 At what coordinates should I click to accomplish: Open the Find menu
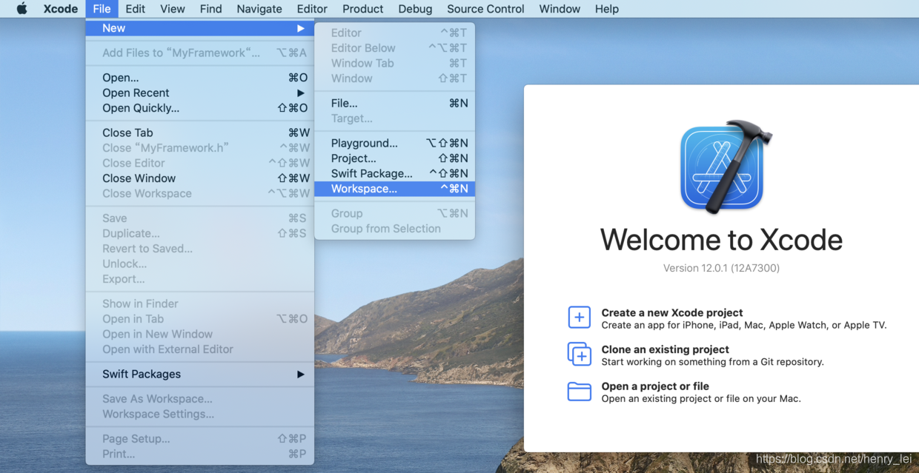tap(210, 9)
